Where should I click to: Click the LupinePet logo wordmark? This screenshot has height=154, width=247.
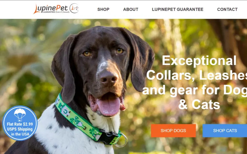pos(51,9)
